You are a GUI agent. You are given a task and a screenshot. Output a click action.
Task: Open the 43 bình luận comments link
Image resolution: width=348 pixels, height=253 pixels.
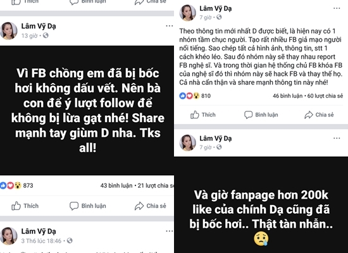click(116, 185)
